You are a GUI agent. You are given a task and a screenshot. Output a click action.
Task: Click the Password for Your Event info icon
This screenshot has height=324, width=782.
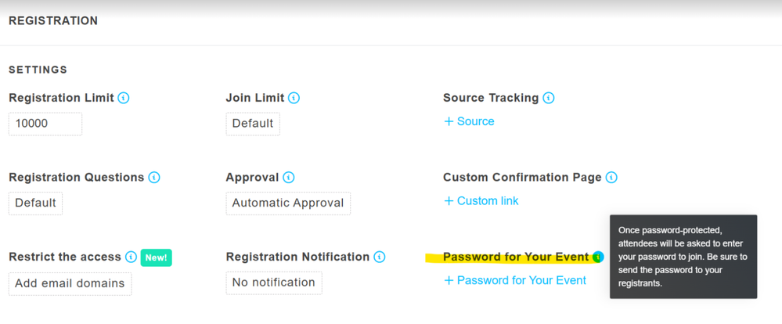(599, 257)
